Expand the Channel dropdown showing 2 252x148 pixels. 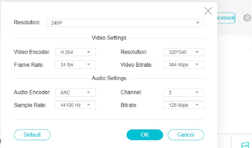tap(184, 92)
